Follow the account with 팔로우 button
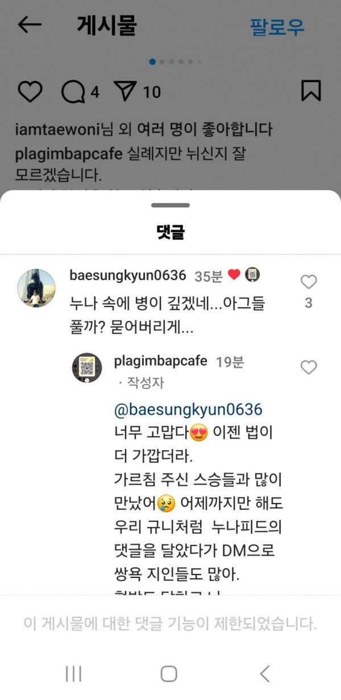Image resolution: width=341 pixels, height=700 pixels. [x=277, y=27]
